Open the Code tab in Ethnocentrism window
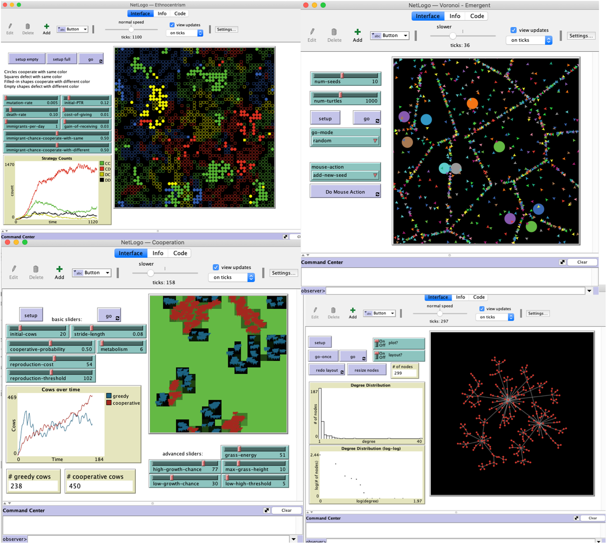 point(180,14)
